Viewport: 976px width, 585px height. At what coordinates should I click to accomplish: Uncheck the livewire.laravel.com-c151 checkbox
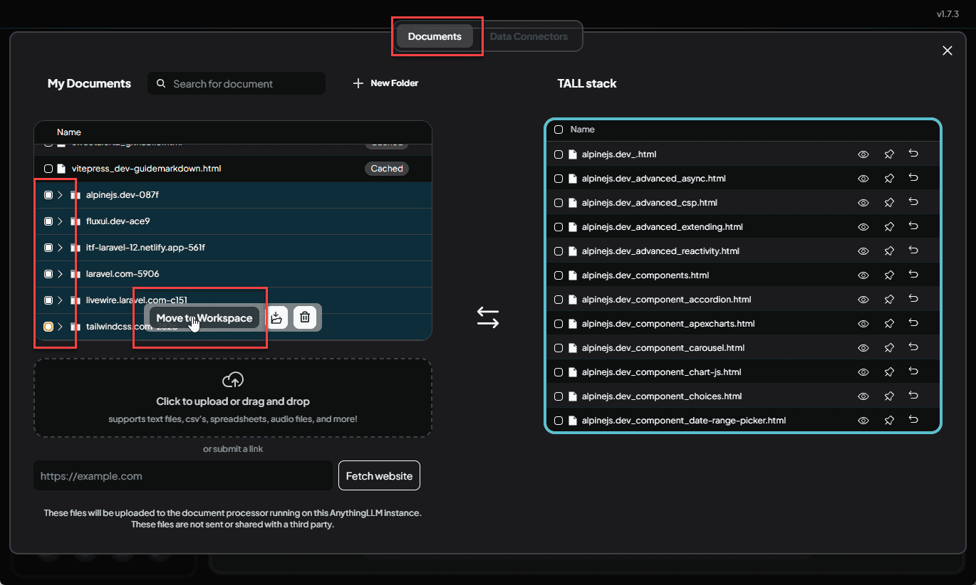click(x=48, y=300)
